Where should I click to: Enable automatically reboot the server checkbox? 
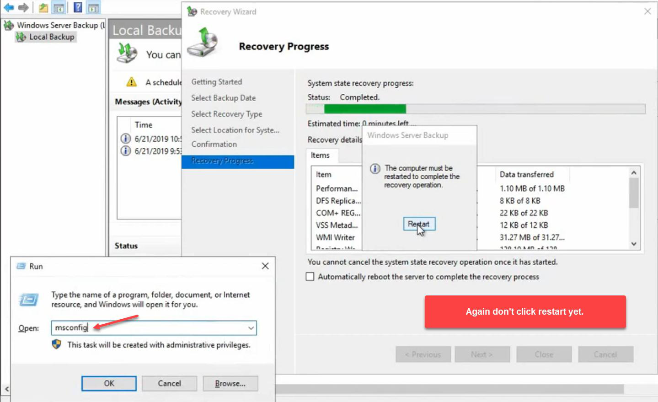pos(310,277)
